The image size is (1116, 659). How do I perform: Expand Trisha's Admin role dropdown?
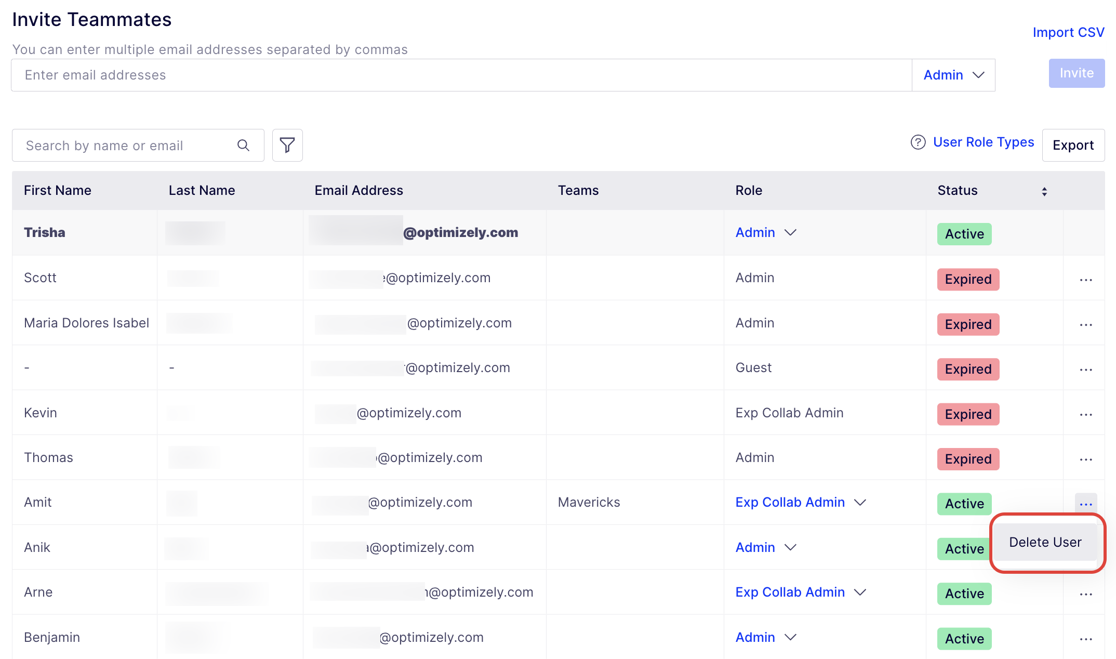pos(766,232)
